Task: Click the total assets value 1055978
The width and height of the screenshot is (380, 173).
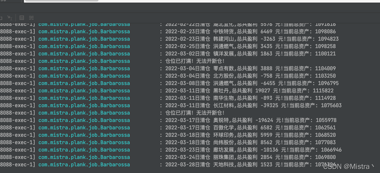Action: [x=326, y=120]
